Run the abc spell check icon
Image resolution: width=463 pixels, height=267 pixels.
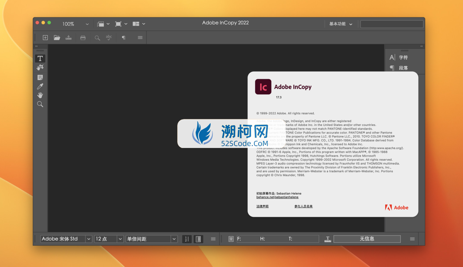pos(109,38)
